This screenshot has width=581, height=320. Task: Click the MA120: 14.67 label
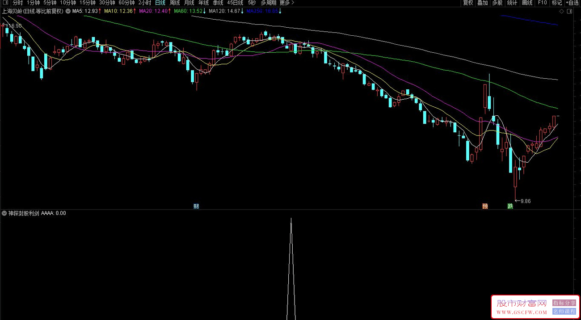226,11
